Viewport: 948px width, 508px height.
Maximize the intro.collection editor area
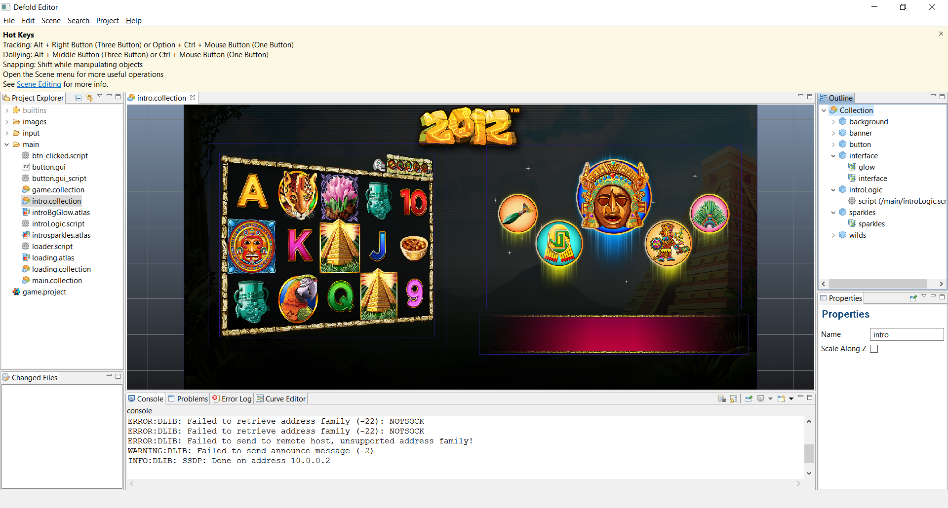point(810,97)
